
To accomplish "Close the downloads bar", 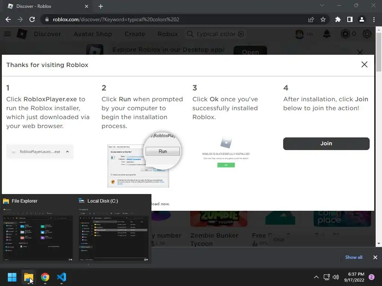I will click(375, 257).
